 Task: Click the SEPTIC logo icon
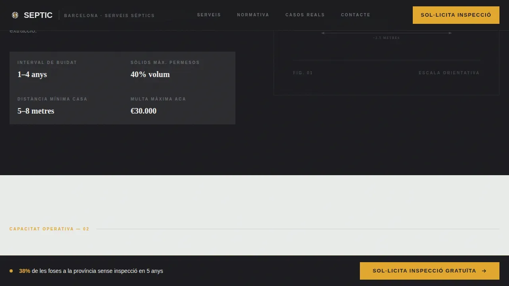15,15
